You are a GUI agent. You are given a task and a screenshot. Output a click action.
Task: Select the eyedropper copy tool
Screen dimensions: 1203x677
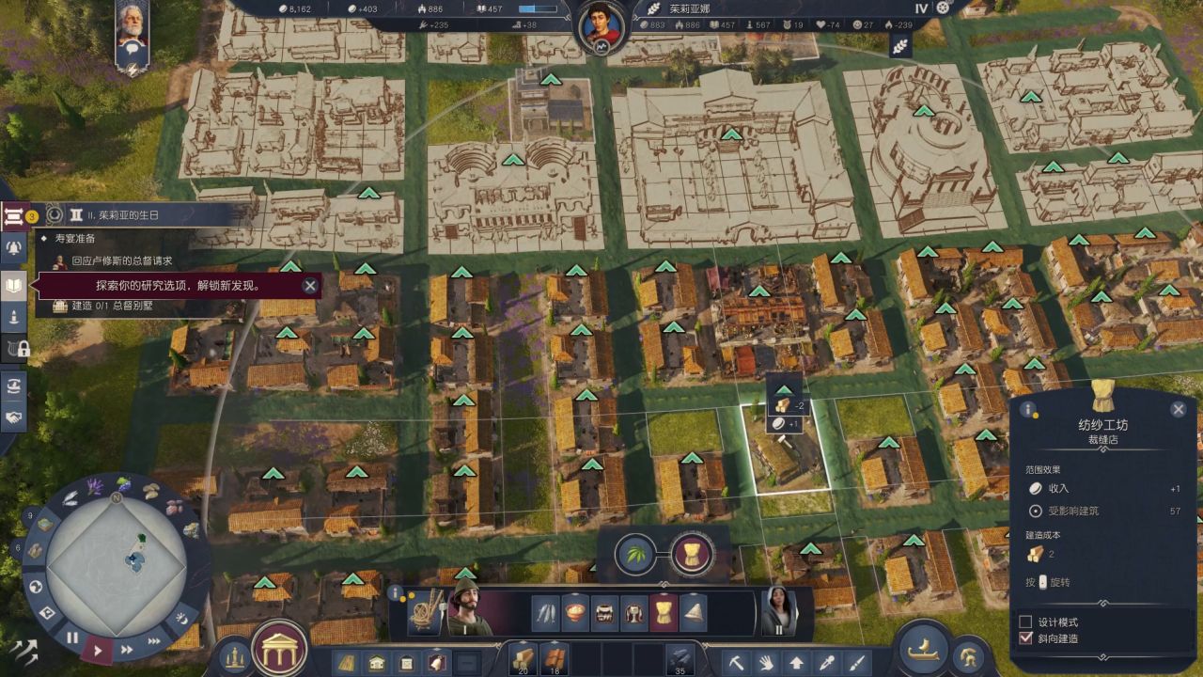click(827, 662)
